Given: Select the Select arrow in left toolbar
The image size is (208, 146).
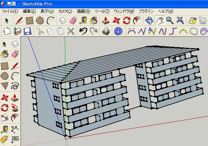Looking at the screenshot, I should [5, 44].
